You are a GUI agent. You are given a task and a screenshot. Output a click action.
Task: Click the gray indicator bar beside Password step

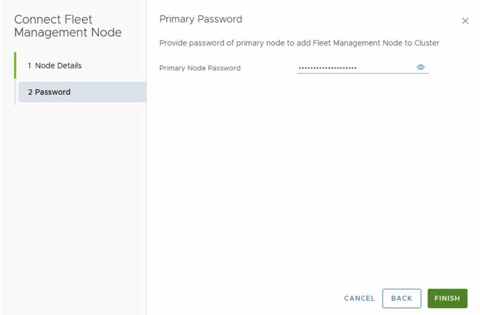tap(15, 92)
